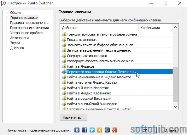Click icon beside Записать текст из буфера обмена
The image size is (187, 135).
pos(64,45)
